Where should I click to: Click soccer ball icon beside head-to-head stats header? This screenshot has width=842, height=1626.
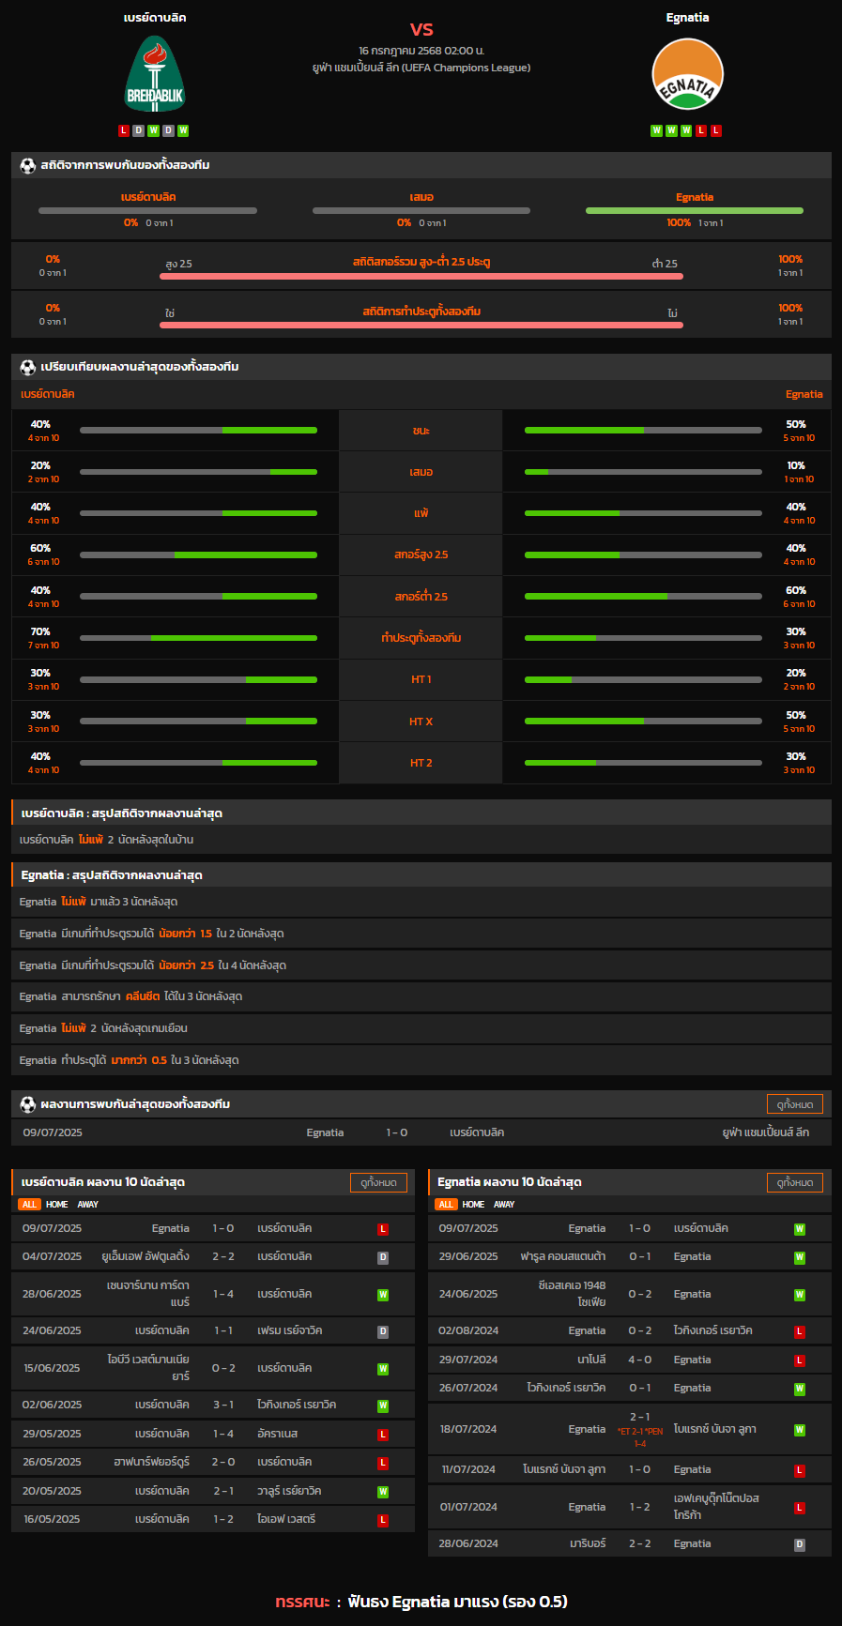[27, 165]
